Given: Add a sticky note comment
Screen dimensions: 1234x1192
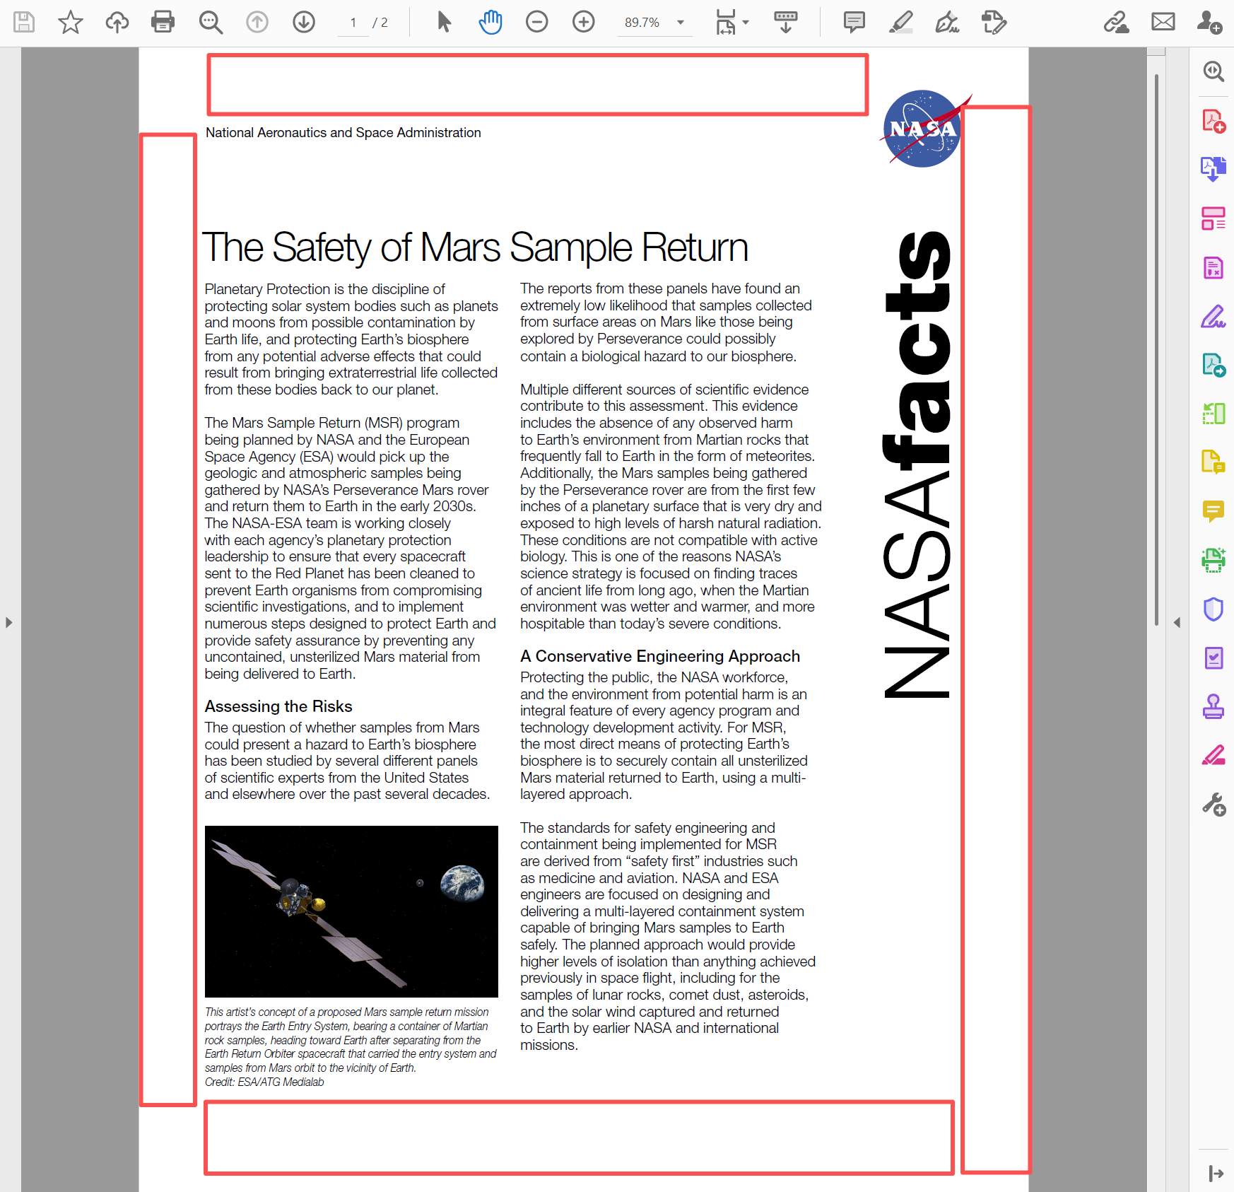Looking at the screenshot, I should (x=854, y=22).
